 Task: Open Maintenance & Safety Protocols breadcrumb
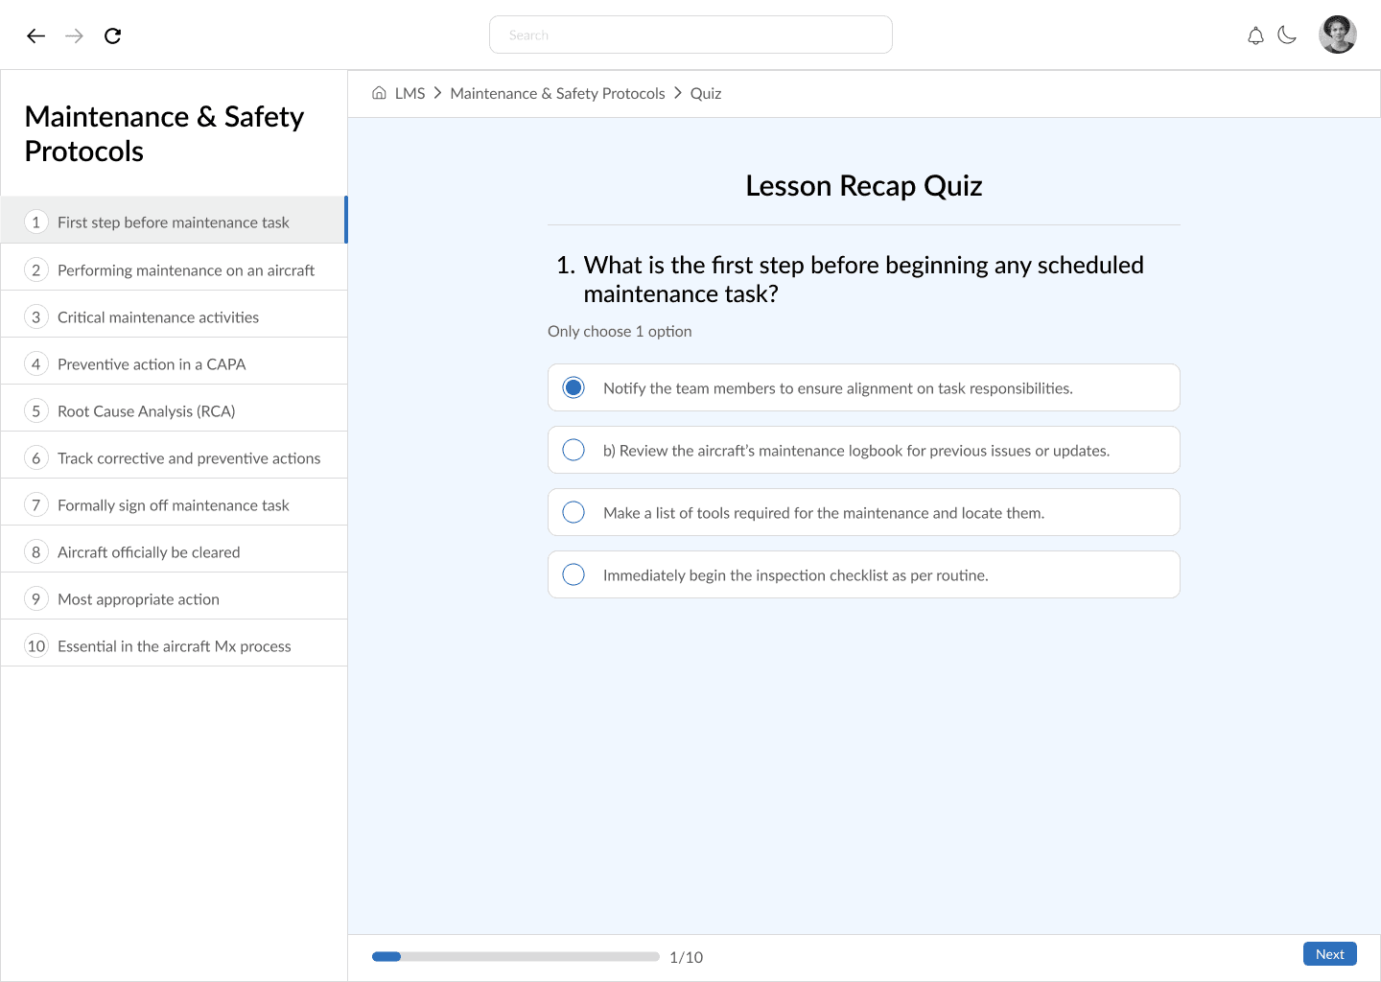click(x=557, y=93)
